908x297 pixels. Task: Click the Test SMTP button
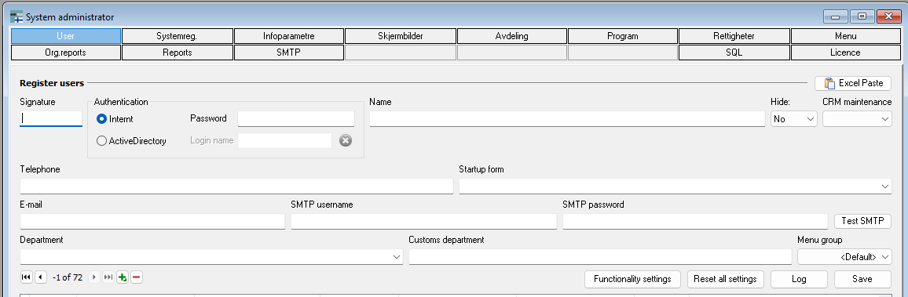click(862, 221)
